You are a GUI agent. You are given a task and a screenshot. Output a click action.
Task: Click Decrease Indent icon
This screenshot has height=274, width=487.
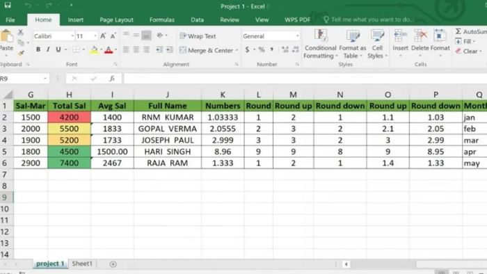click(159, 49)
